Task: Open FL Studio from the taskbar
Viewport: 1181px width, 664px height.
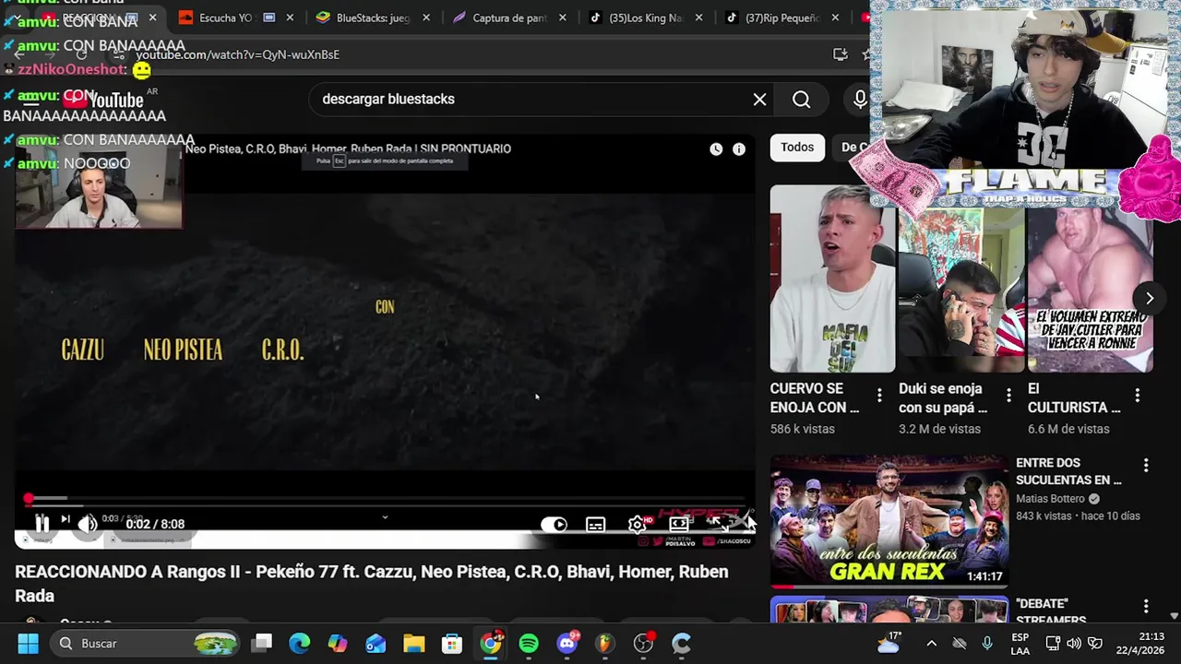Action: (x=604, y=643)
